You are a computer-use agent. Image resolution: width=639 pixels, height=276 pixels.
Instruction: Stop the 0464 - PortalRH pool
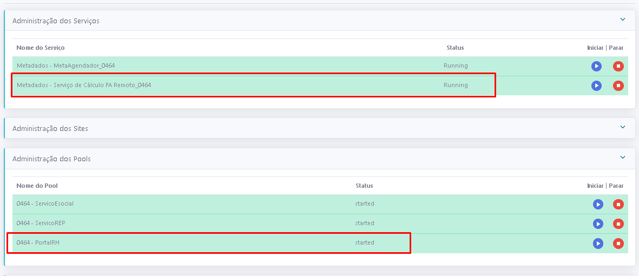(618, 244)
